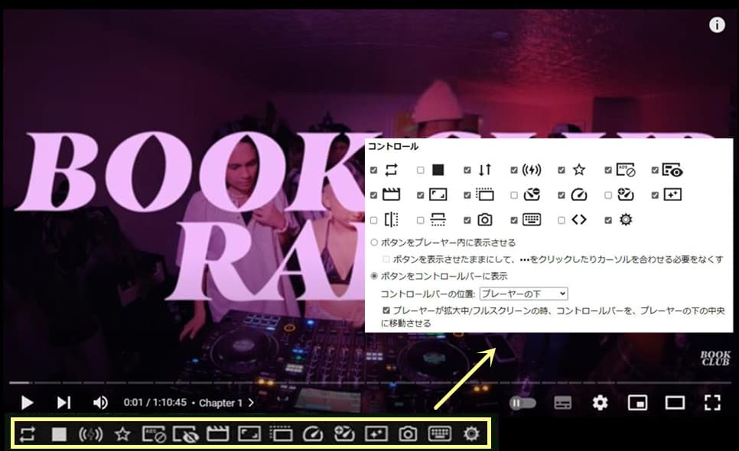Screen dimensions: 739x451
Task: Uncheck the gear options checkbox in Controls panel
Action: (608, 220)
